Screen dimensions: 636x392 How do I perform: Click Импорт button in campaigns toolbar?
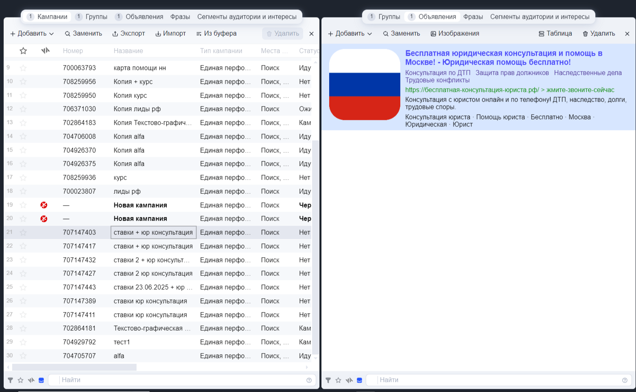click(170, 34)
